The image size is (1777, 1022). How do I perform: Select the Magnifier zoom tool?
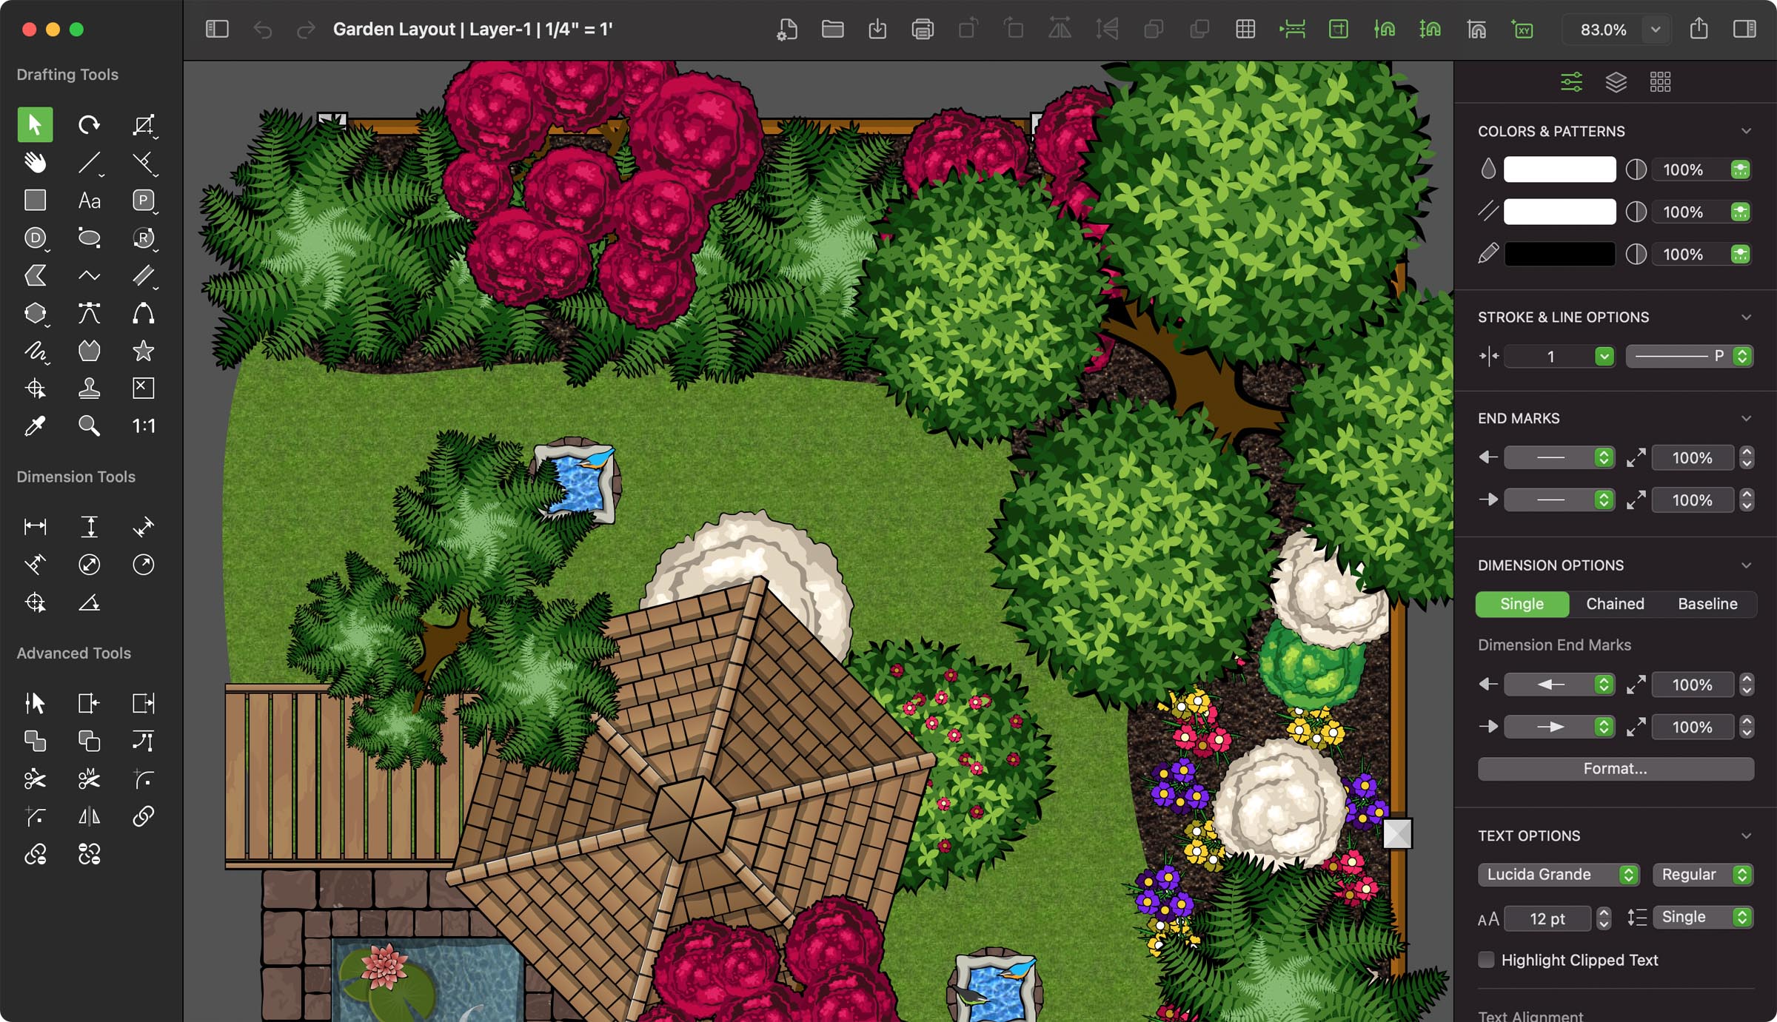pyautogui.click(x=89, y=426)
